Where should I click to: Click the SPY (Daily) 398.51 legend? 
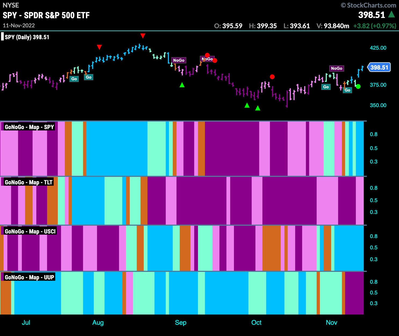[27, 37]
